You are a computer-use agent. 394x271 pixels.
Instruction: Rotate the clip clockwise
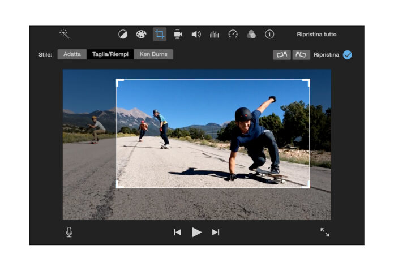point(301,55)
